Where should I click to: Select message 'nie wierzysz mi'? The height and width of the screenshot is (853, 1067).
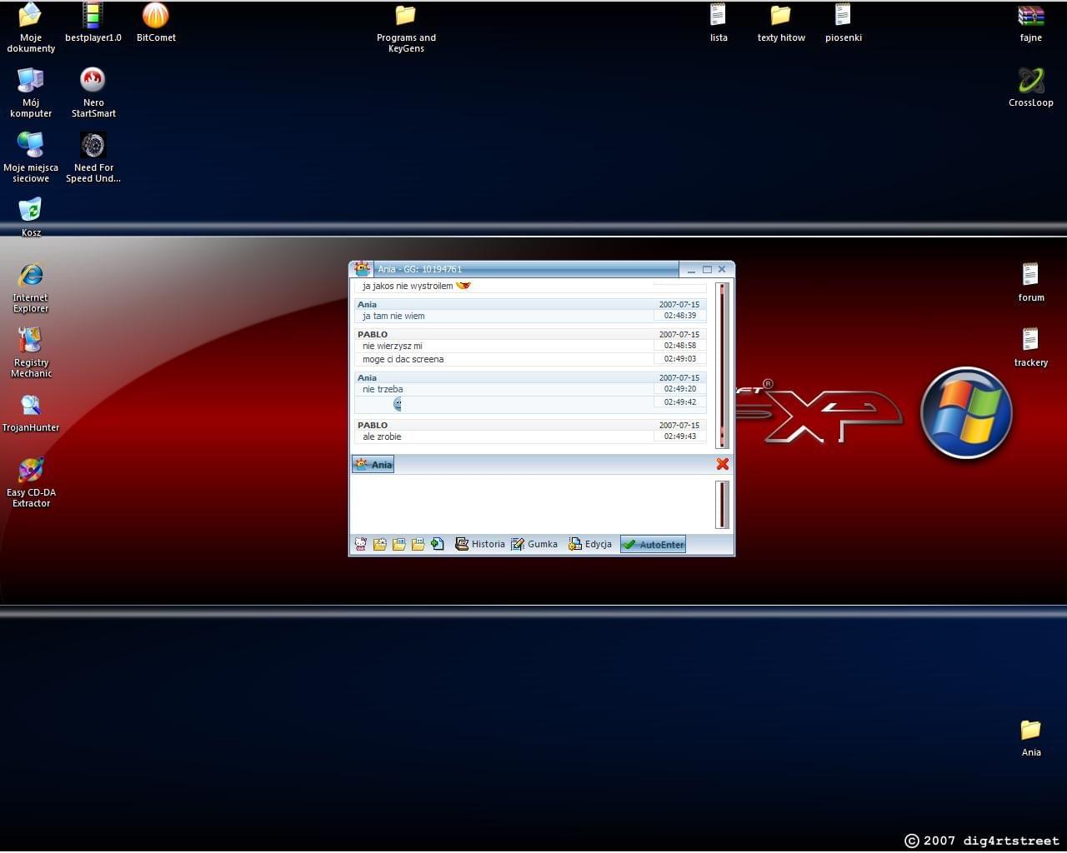[392, 346]
